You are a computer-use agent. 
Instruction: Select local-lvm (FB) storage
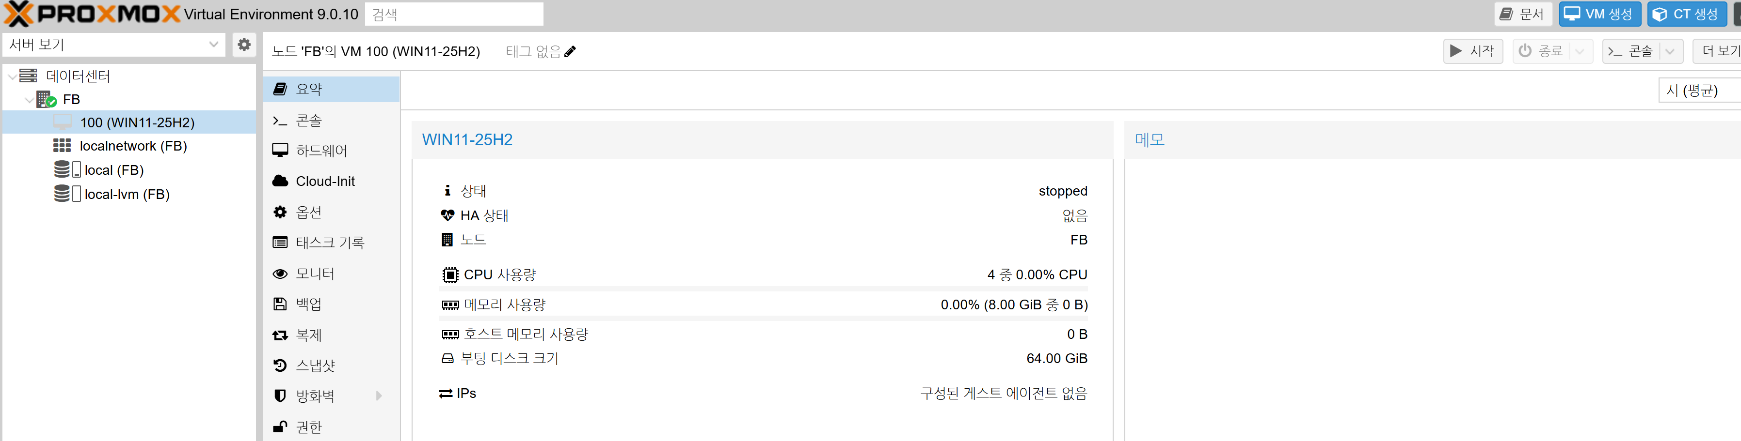pyautogui.click(x=129, y=194)
